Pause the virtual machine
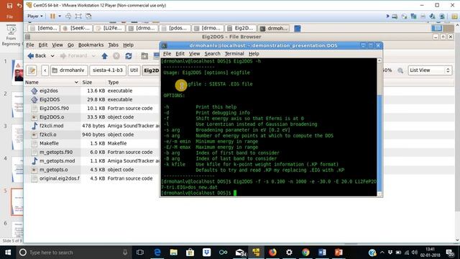Image resolution: width=460 pixels, height=259 pixels. point(52,16)
